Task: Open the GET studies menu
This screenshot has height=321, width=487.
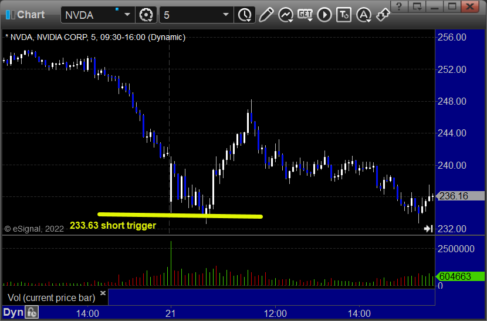Action: (305, 15)
